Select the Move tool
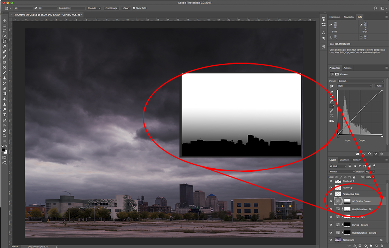Viewport: 389px width, 248px height. [4, 20]
